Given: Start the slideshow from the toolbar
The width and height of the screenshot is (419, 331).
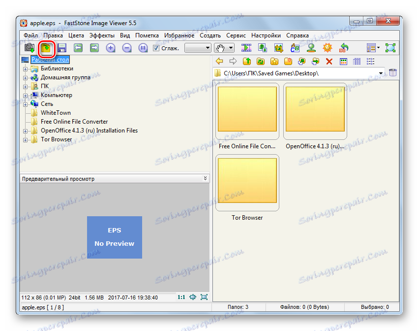Looking at the screenshot, I should [x=246, y=48].
